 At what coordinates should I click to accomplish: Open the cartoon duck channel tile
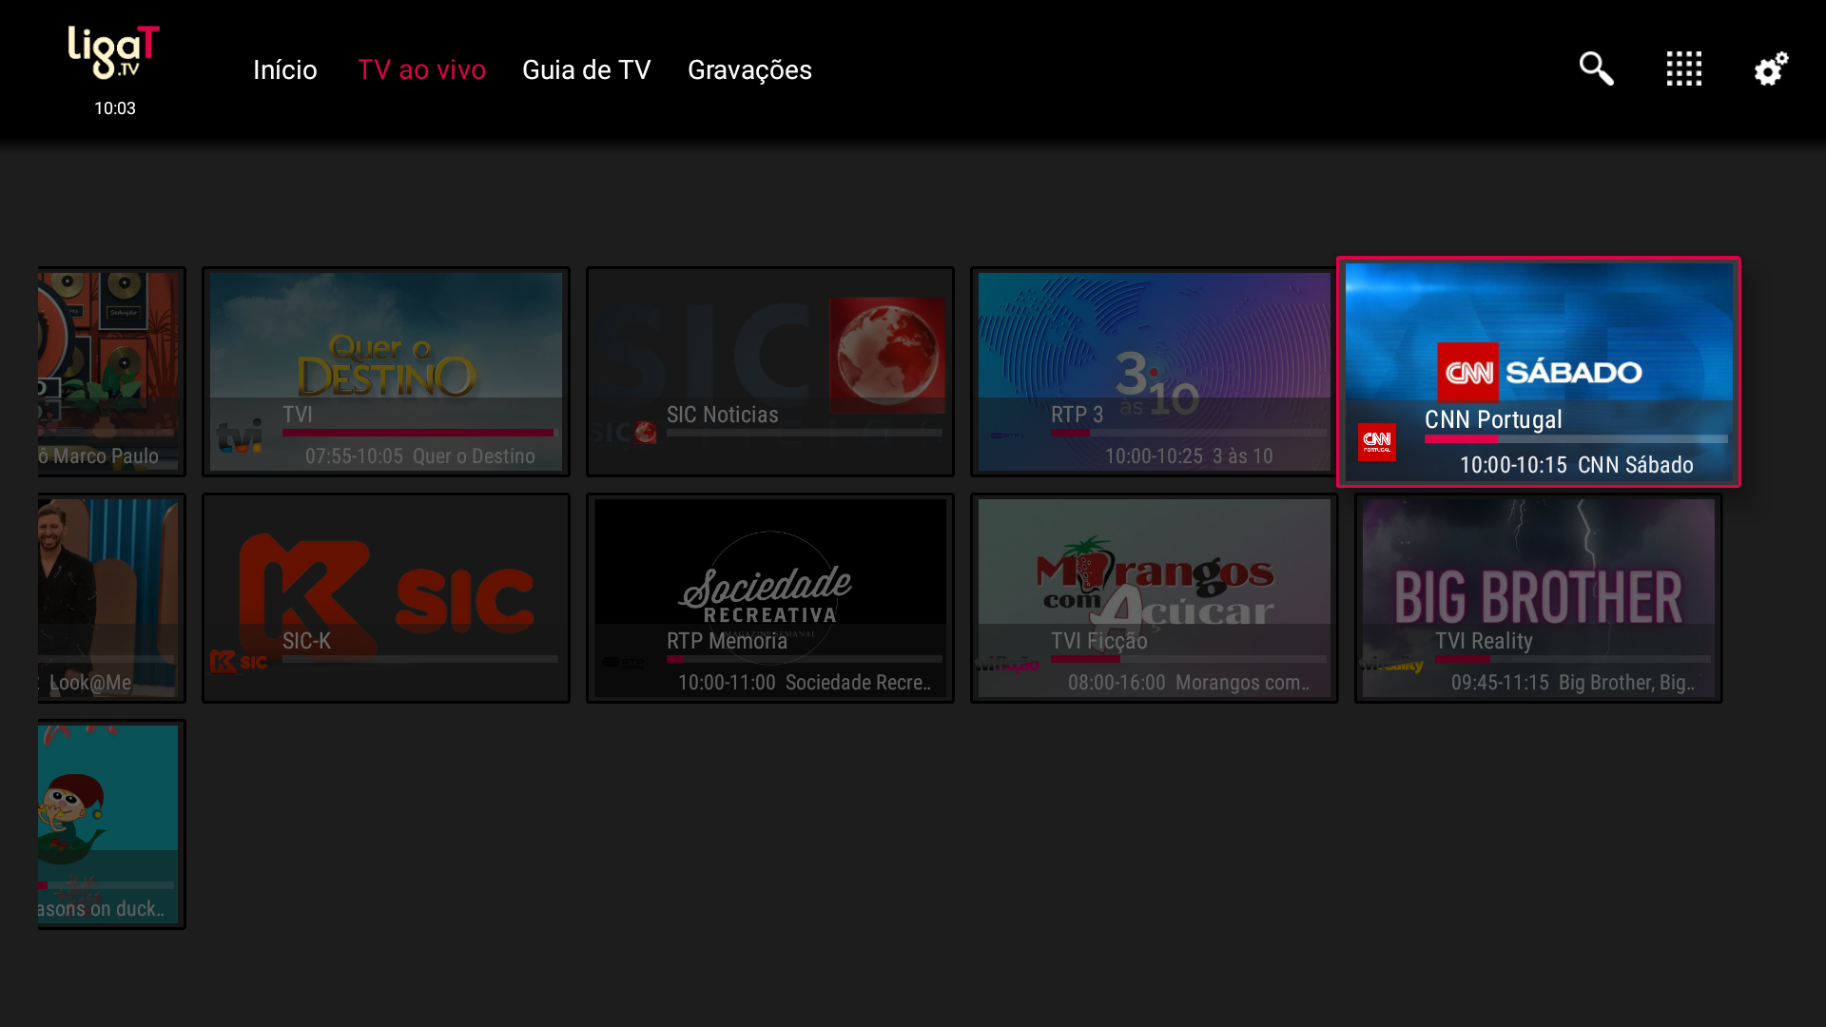pos(111,824)
